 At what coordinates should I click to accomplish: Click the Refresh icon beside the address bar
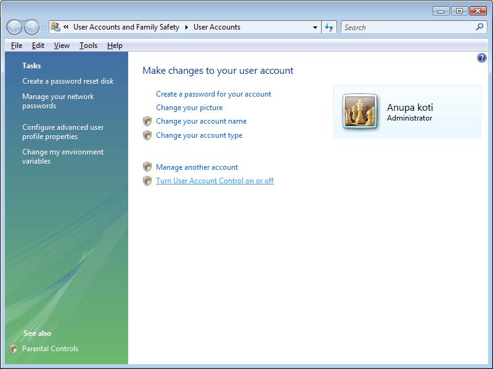click(330, 27)
